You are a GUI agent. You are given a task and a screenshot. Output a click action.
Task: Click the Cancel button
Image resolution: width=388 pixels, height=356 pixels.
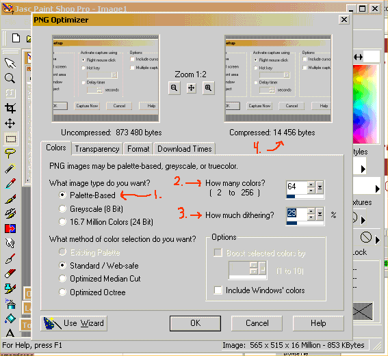click(x=257, y=323)
